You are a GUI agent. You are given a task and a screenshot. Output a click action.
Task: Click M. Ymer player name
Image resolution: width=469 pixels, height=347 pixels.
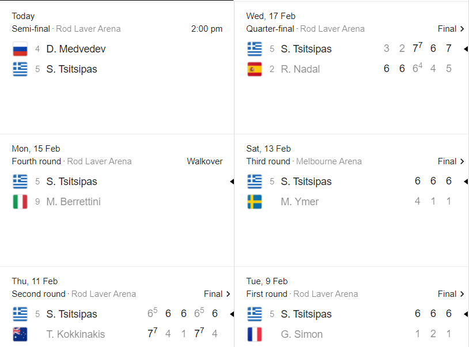[x=300, y=202]
